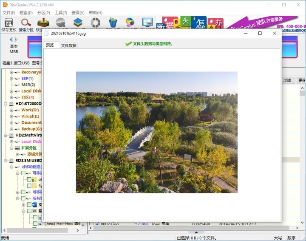Screen dimensions: 306x241
Task: Open the 文件(F) menu
Action: tap(9, 13)
